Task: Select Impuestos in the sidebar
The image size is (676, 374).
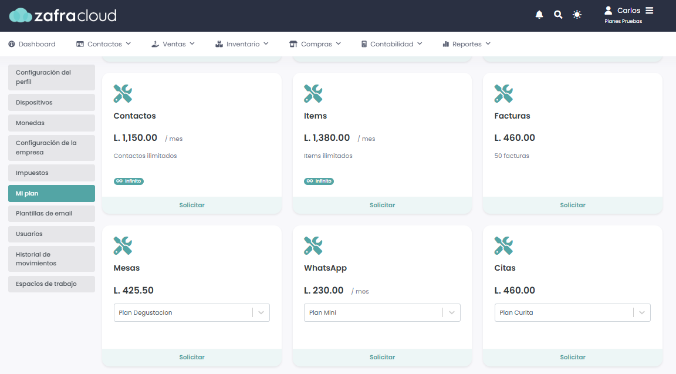Action: pyautogui.click(x=51, y=173)
